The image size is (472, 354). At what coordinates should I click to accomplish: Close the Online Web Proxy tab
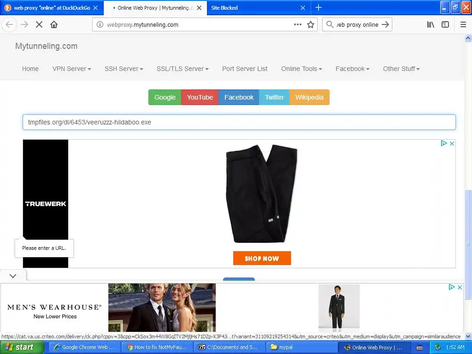(199, 8)
